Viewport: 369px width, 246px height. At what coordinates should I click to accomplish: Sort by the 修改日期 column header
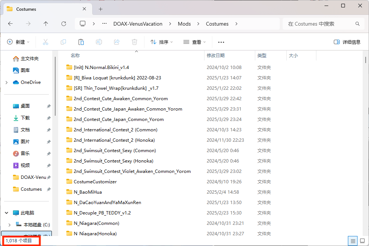tap(216, 55)
